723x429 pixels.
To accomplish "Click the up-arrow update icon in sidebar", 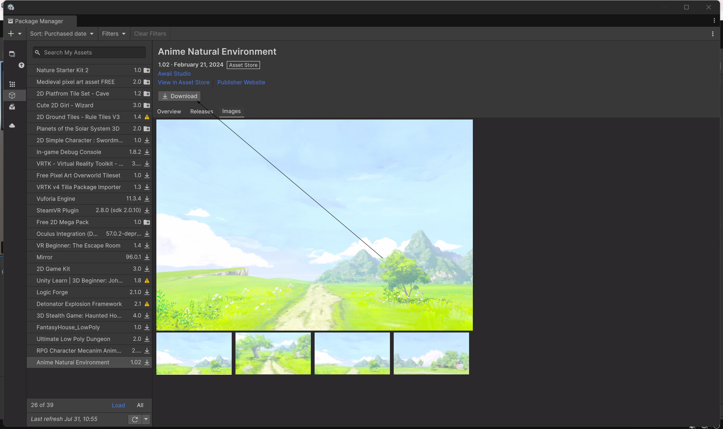I will point(21,65).
